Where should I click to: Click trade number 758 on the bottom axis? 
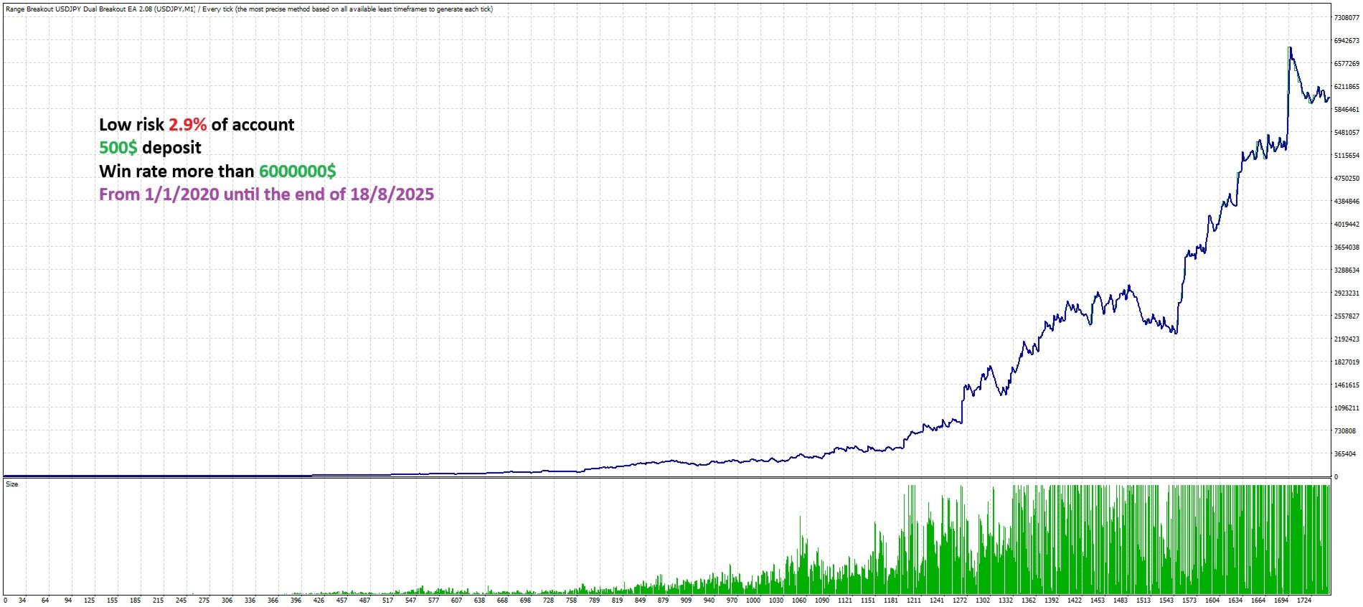click(x=571, y=601)
